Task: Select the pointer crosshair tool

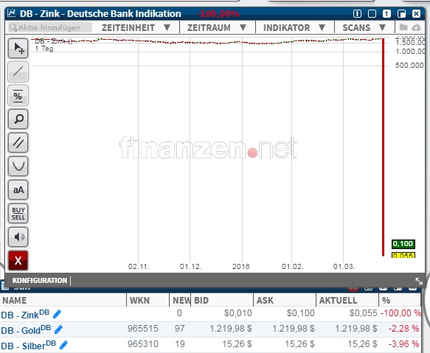Action: tap(18, 48)
